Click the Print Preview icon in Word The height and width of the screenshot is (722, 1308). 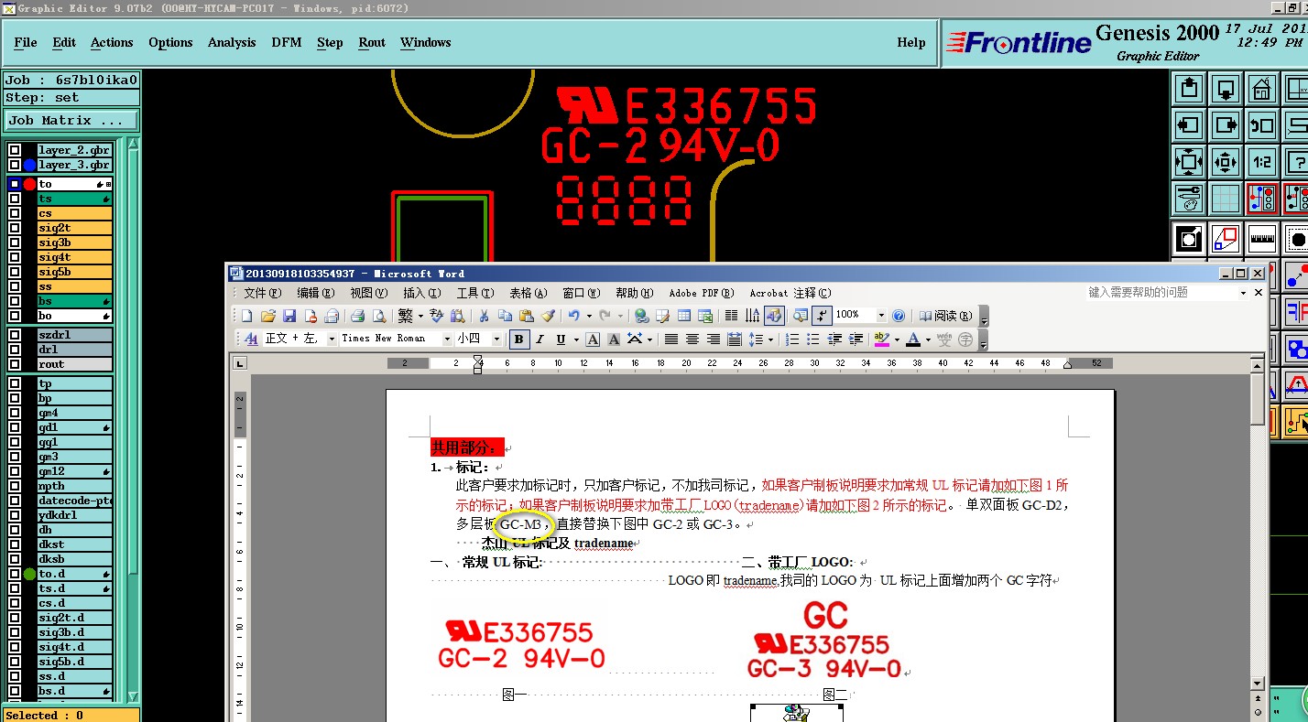coord(379,316)
